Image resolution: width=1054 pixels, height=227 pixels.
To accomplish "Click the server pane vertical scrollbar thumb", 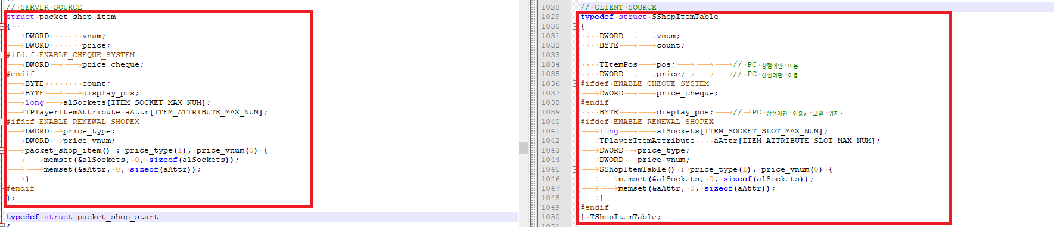I will pos(523,148).
